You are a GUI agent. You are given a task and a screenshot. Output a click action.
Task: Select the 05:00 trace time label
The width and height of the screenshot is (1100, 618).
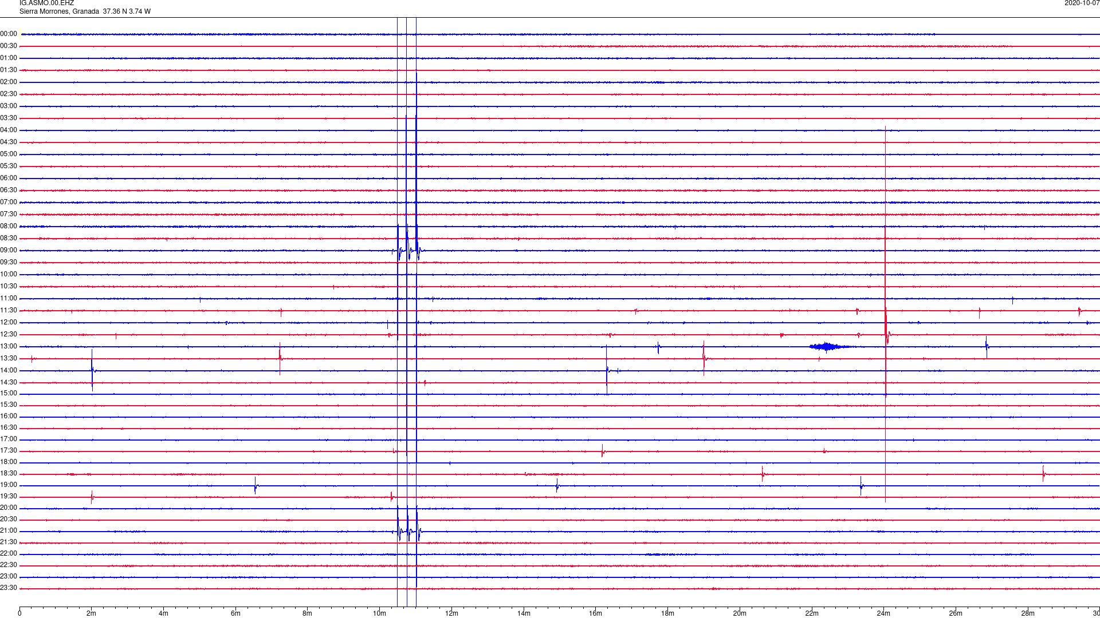coord(9,154)
